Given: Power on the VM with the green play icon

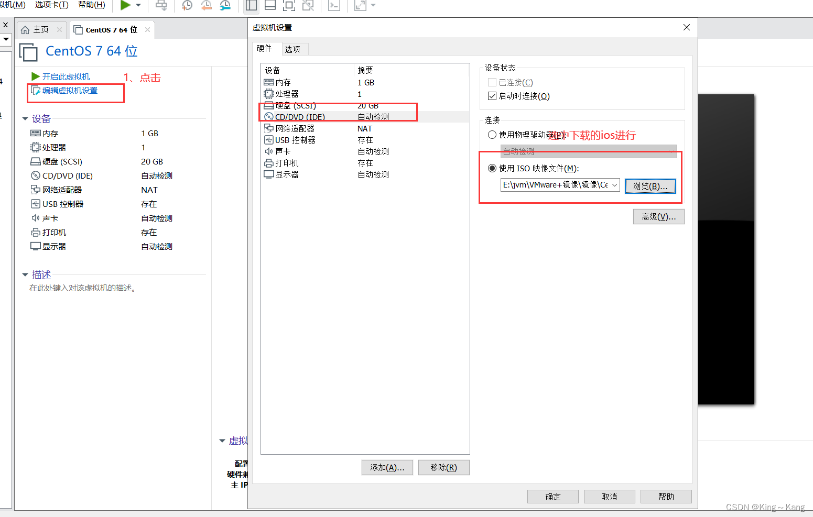Looking at the screenshot, I should pyautogui.click(x=125, y=5).
